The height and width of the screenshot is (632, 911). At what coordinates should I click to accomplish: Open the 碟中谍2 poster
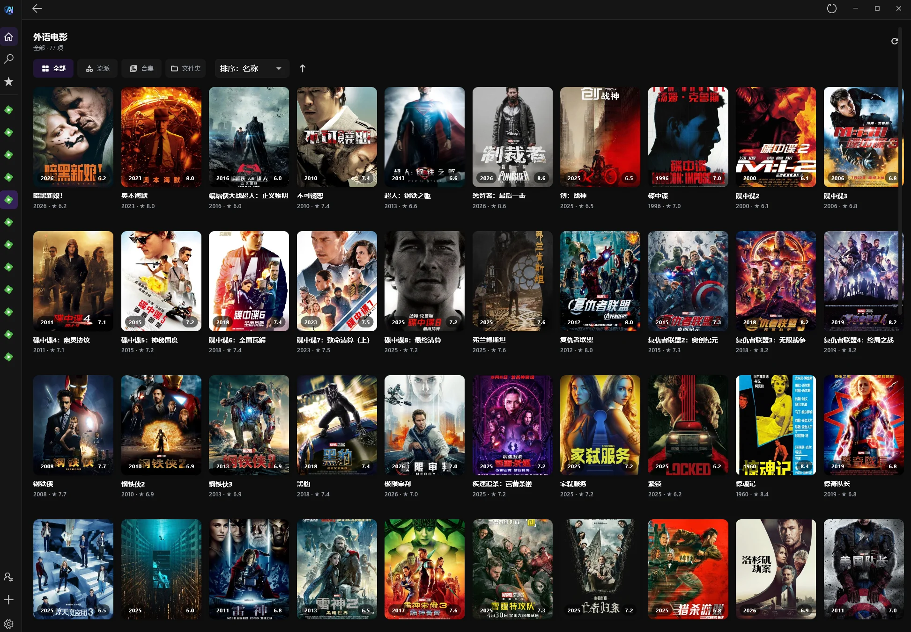[x=776, y=137]
